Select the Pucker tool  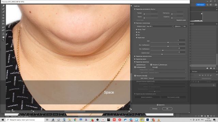[3, 18]
